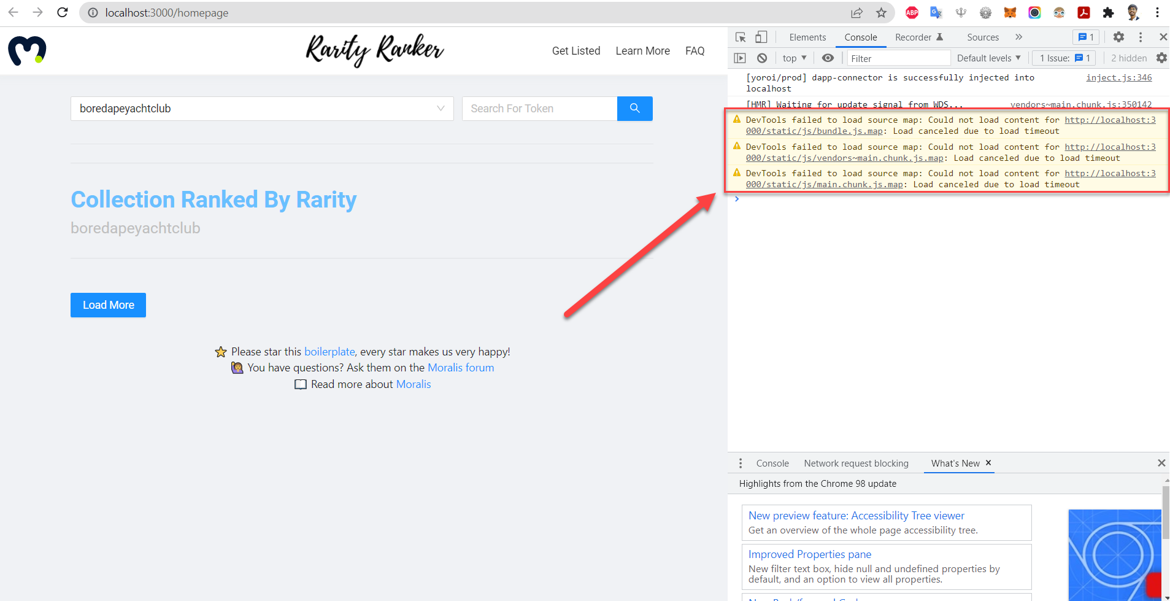This screenshot has height=601, width=1170.
Task: Click the Moralis logo
Action: pyautogui.click(x=27, y=50)
